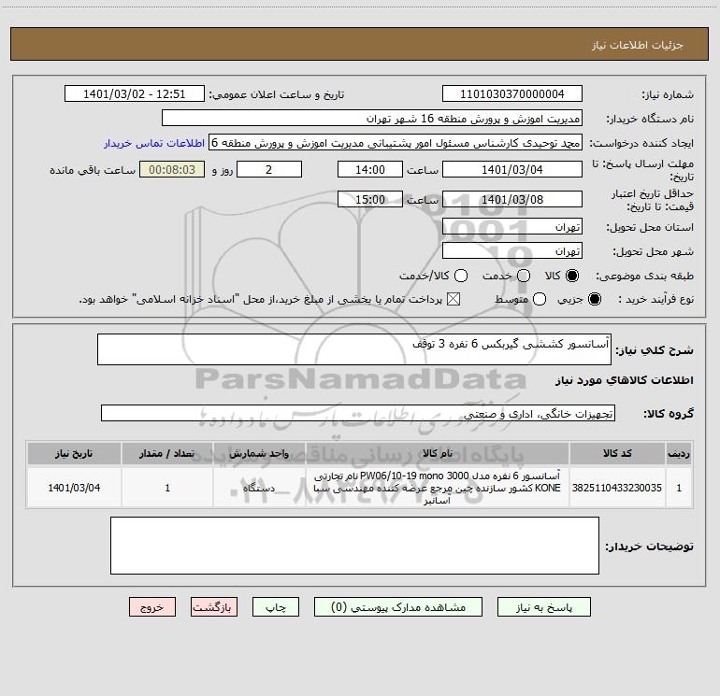720x696 pixels.
Task: Toggle the Islamic treasury payment checkbox
Action: tap(454, 299)
